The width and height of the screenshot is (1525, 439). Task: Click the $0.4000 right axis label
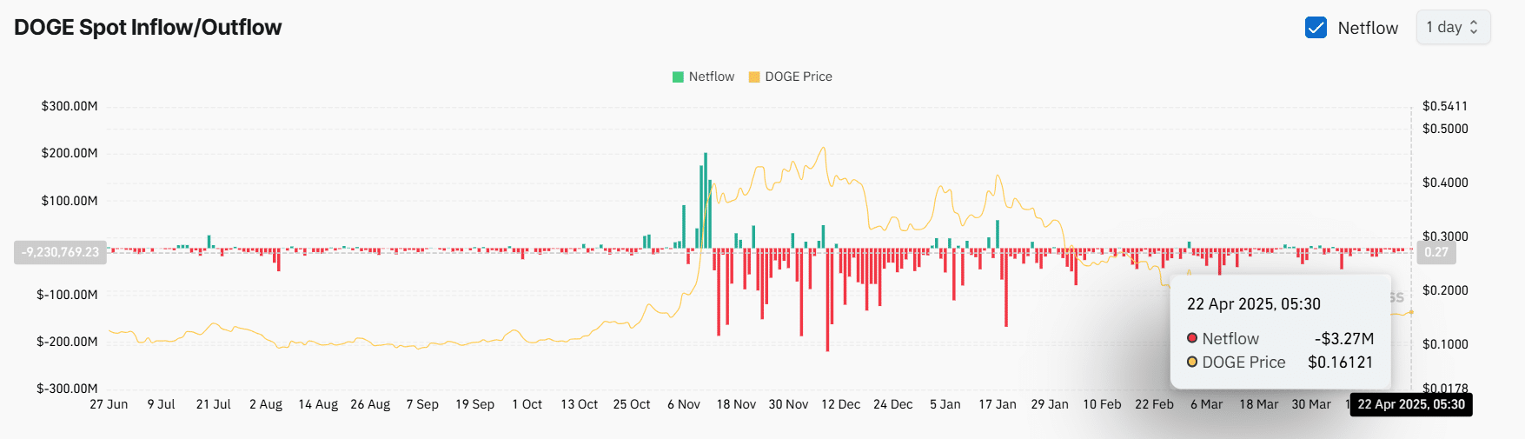pos(1445,183)
